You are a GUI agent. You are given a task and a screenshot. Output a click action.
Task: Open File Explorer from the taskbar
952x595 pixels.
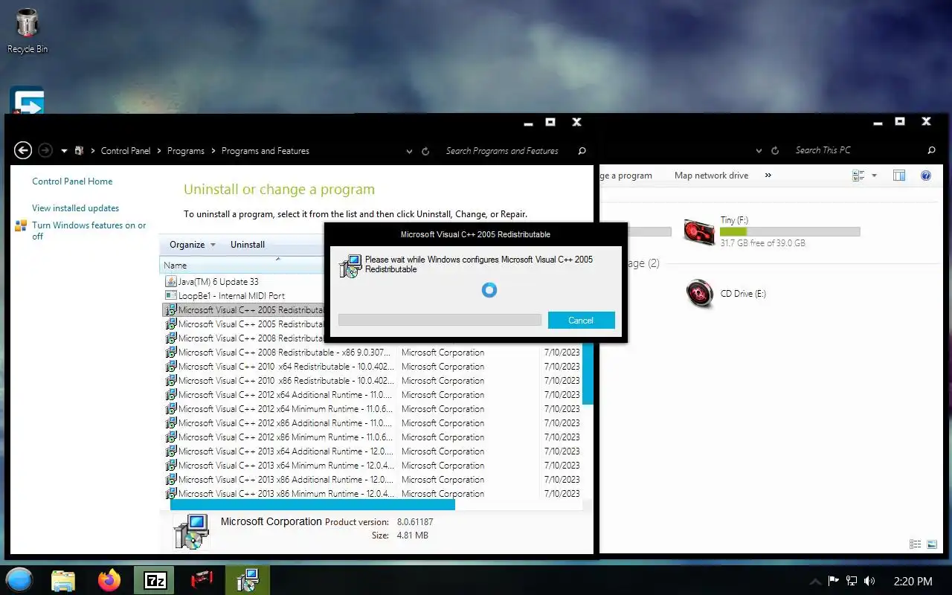[63, 580]
